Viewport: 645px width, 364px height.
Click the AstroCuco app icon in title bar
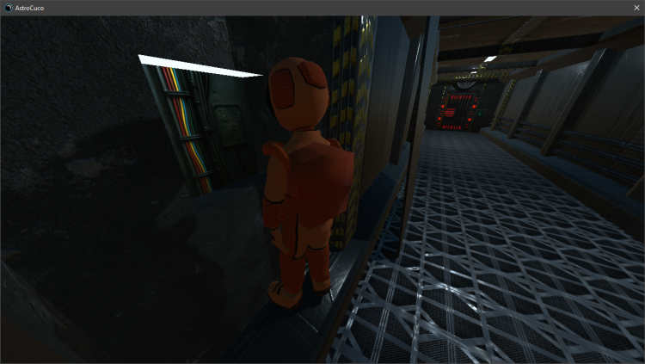click(x=9, y=8)
